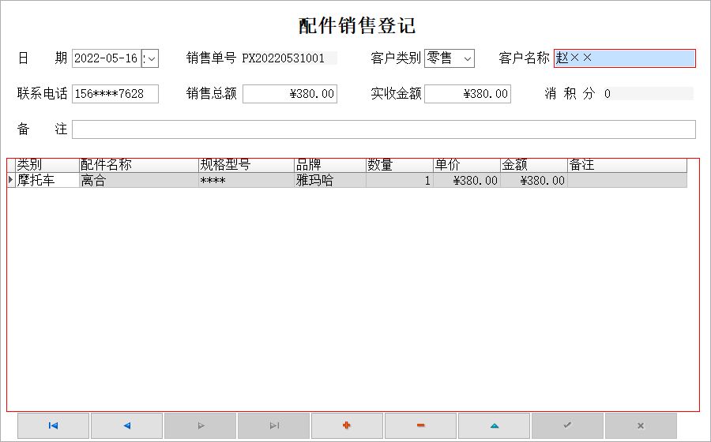Click the 销售总额 amount field
The width and height of the screenshot is (711, 442).
coord(290,94)
